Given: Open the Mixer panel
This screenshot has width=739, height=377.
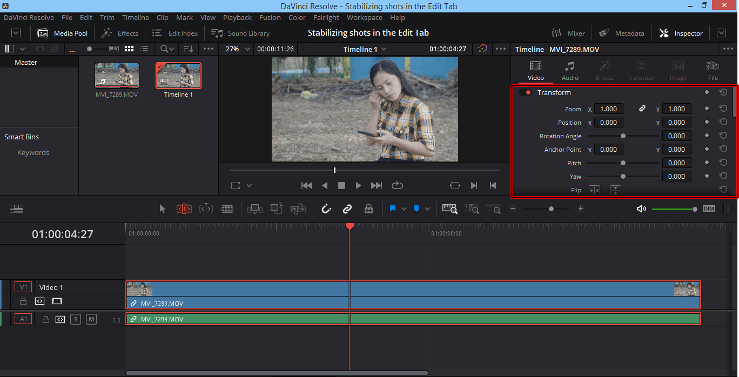Looking at the screenshot, I should click(x=568, y=33).
